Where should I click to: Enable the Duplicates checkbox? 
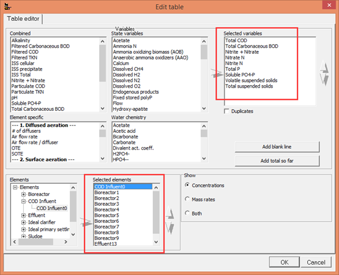226,111
